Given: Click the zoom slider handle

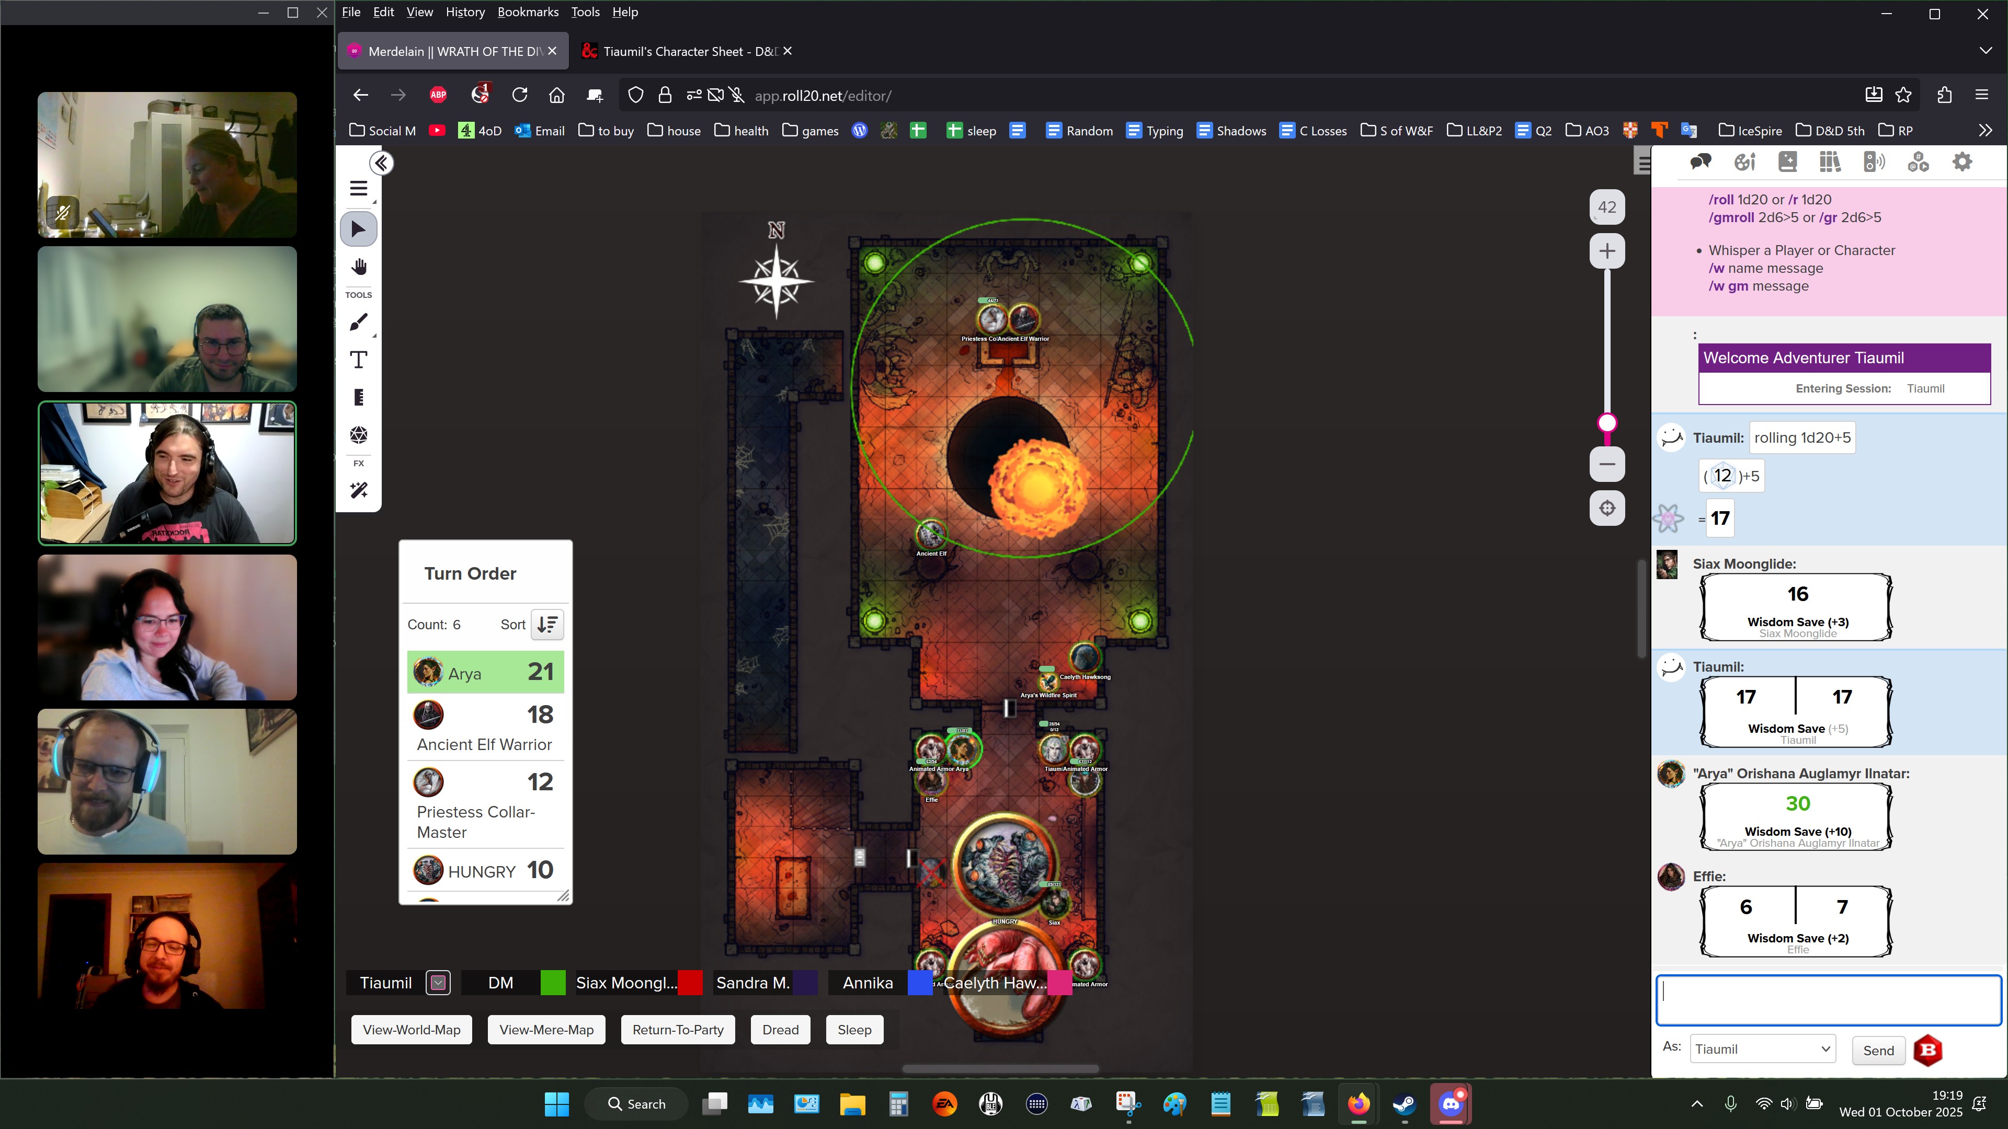Looking at the screenshot, I should [x=1606, y=423].
